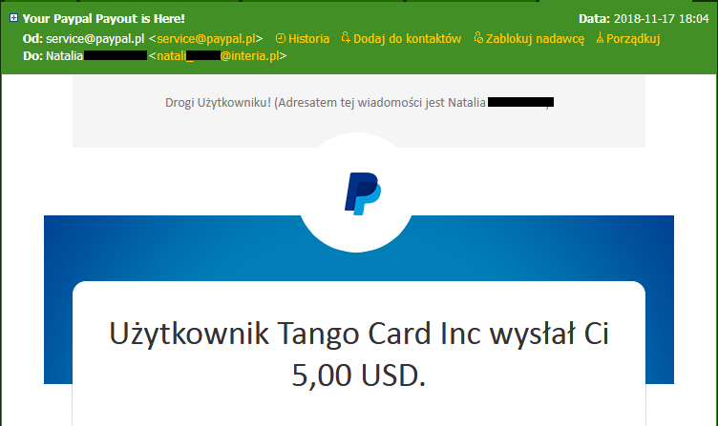Click the broom icon beside Porządkuj
Screen dimensions: 718x426
pos(600,38)
